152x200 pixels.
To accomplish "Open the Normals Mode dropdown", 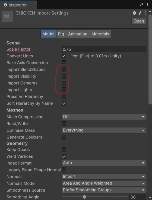I will coord(104,183).
